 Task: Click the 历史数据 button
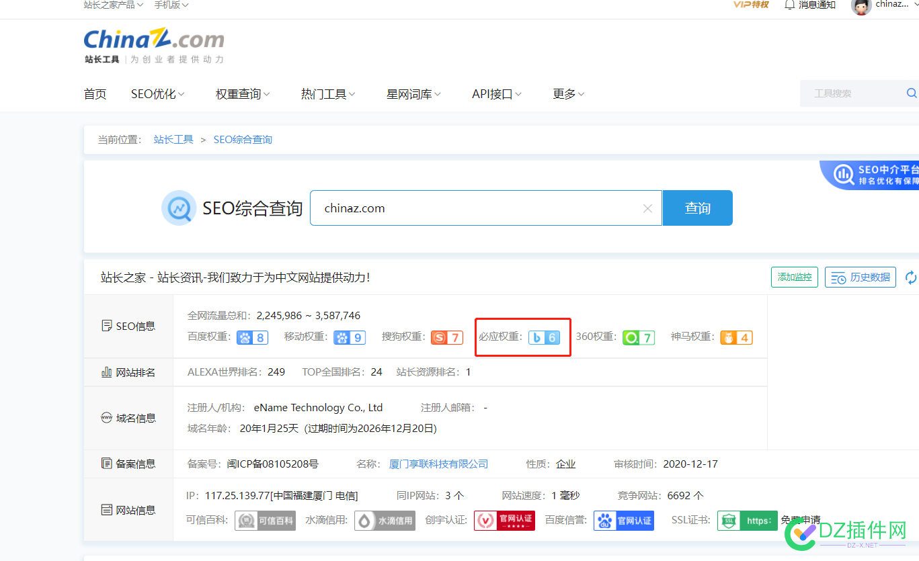[x=861, y=277]
